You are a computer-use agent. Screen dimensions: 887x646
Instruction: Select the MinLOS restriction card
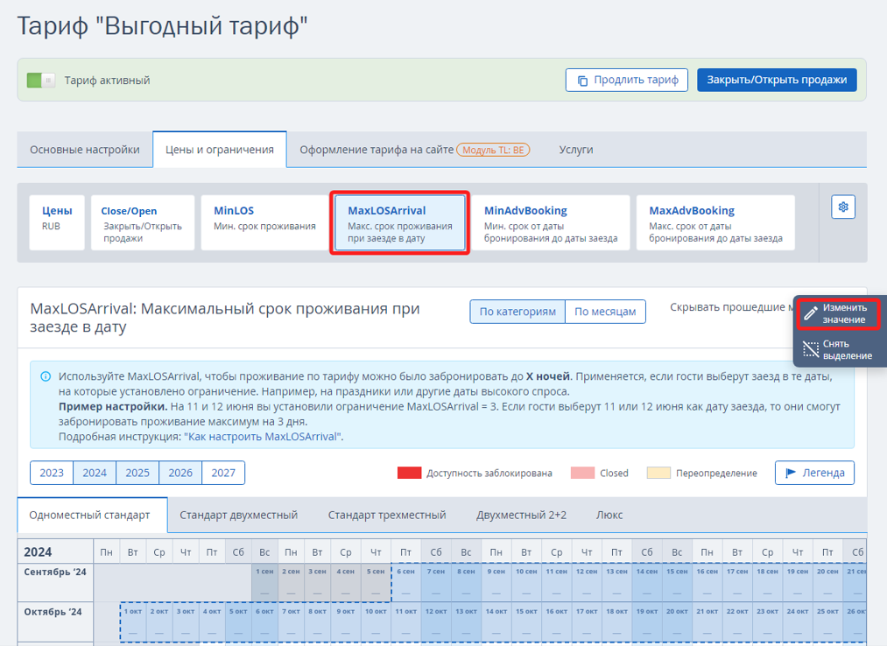pos(264,222)
